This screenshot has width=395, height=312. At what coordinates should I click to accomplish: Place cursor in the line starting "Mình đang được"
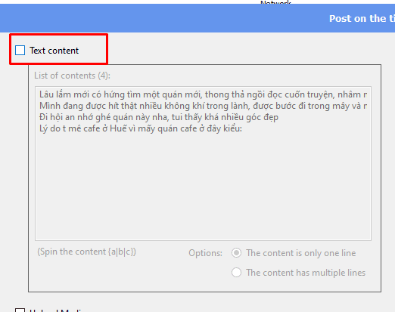click(203, 106)
